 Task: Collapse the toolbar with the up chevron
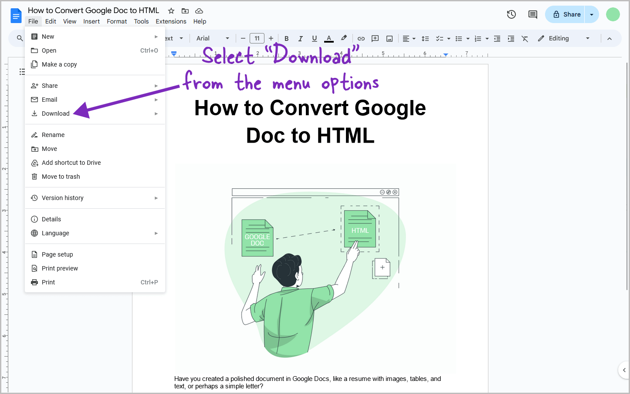tap(610, 38)
